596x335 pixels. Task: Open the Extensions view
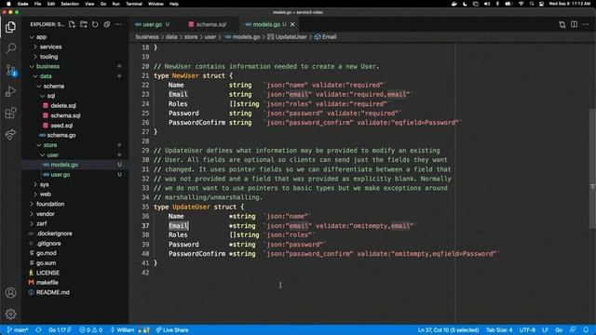point(10,113)
